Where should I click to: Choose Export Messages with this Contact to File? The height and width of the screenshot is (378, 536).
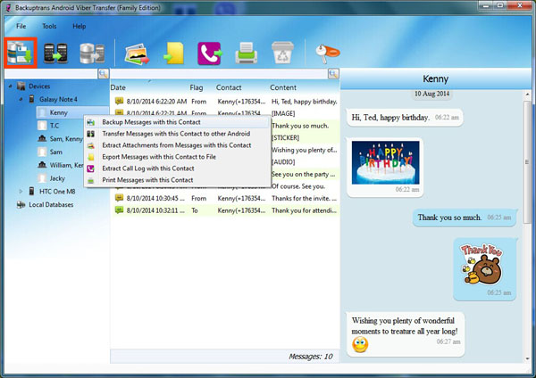pos(177,157)
